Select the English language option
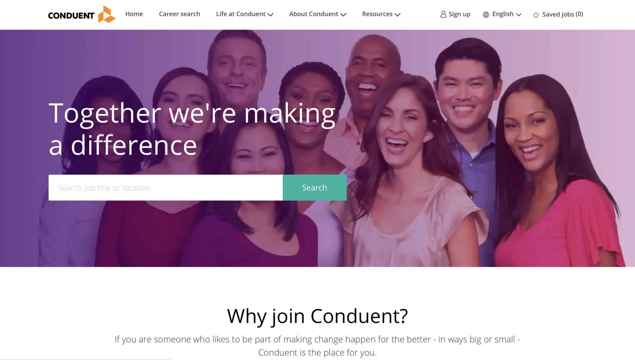 (x=503, y=14)
